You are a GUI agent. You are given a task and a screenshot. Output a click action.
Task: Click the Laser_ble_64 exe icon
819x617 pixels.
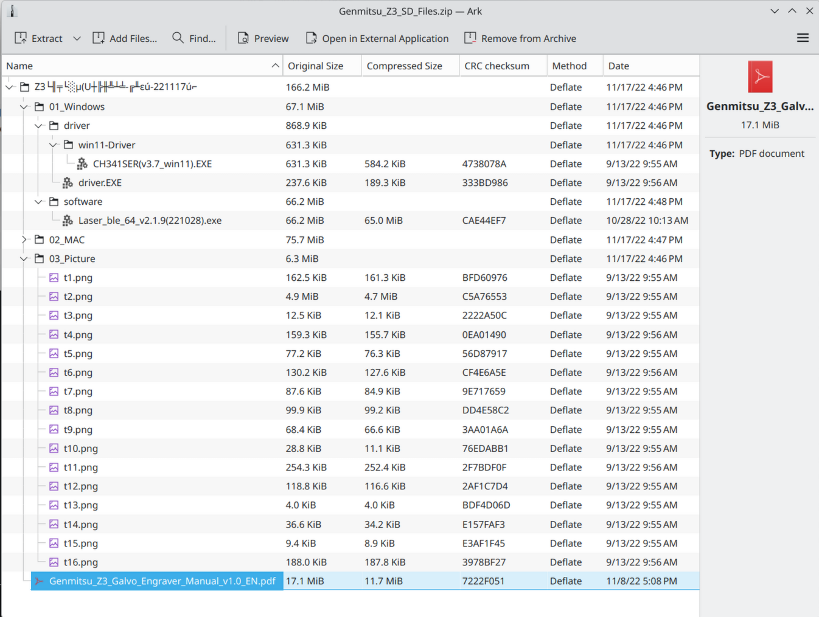tap(68, 221)
